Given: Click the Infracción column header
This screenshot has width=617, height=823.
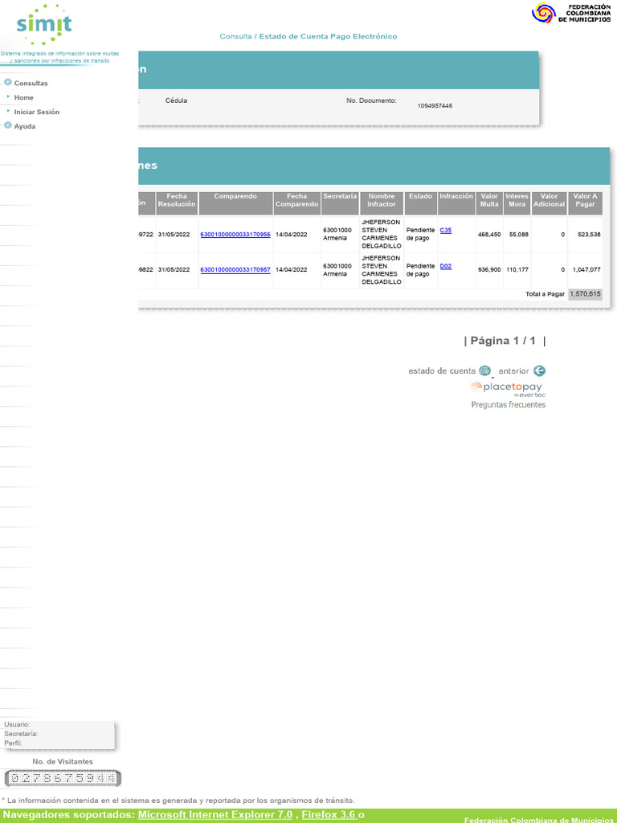Looking at the screenshot, I should click(456, 203).
